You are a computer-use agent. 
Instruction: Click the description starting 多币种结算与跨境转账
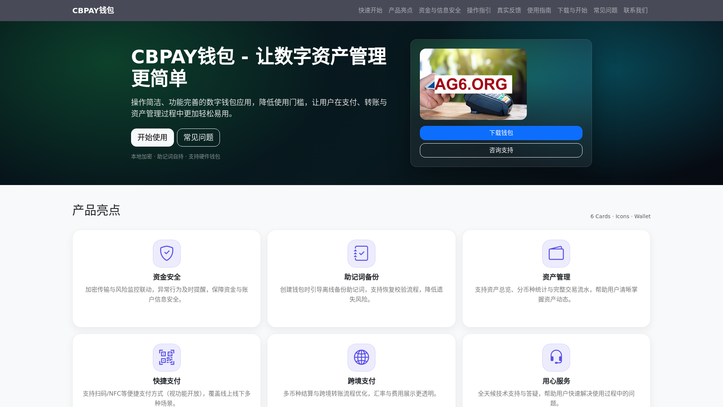coord(361,393)
